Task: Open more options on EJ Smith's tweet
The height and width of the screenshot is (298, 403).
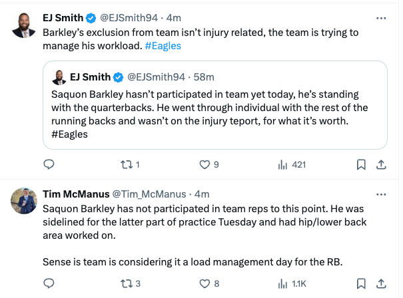Action: [381, 17]
